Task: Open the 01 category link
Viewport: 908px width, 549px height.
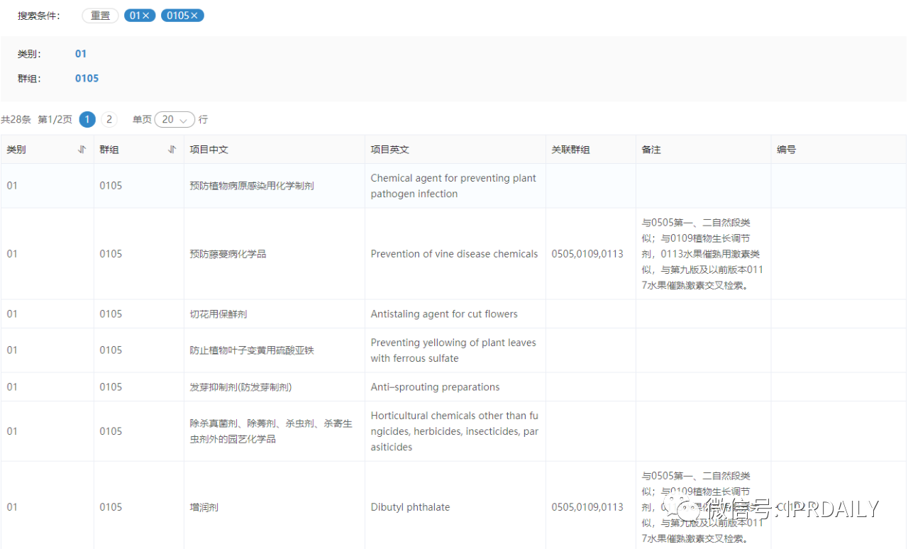Action: tap(81, 54)
